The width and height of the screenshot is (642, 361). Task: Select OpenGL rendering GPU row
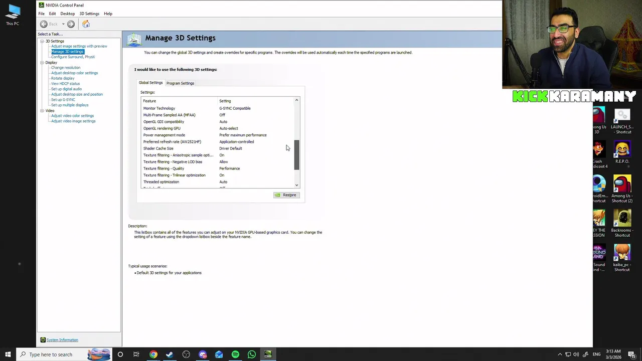pos(217,128)
